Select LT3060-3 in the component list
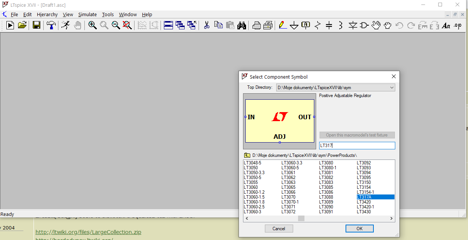 [252, 212]
